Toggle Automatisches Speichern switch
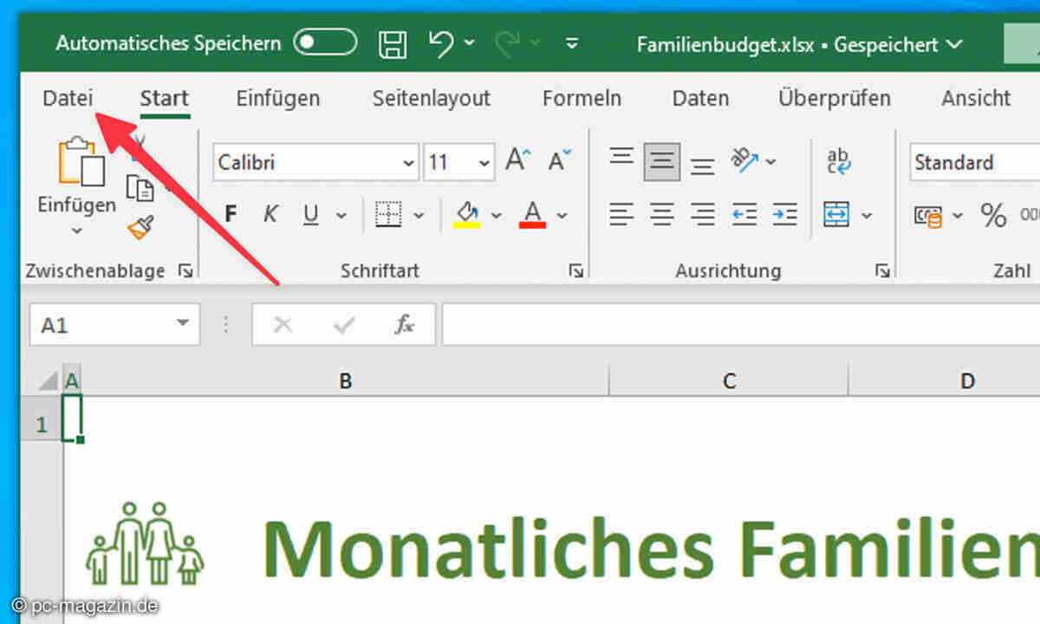Screen dimensions: 1040x624 click(x=325, y=42)
